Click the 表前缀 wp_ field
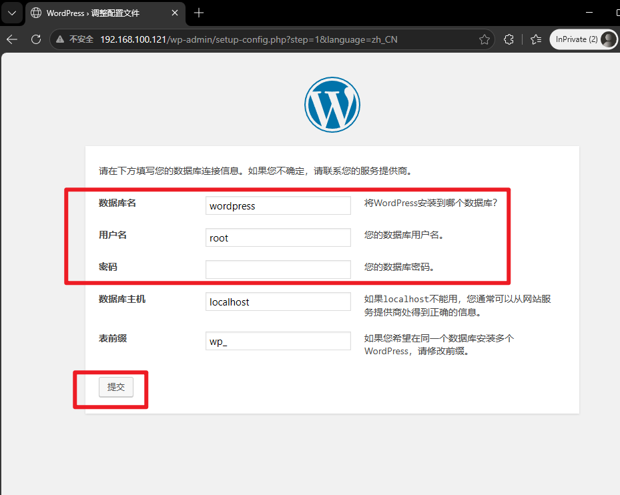 [x=278, y=341]
